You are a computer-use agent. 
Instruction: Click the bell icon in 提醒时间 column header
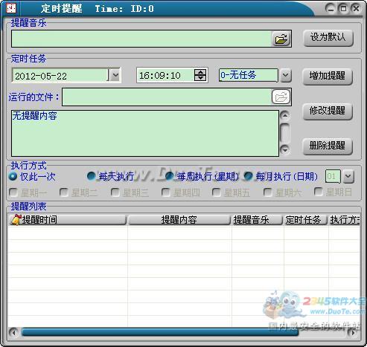click(x=16, y=219)
